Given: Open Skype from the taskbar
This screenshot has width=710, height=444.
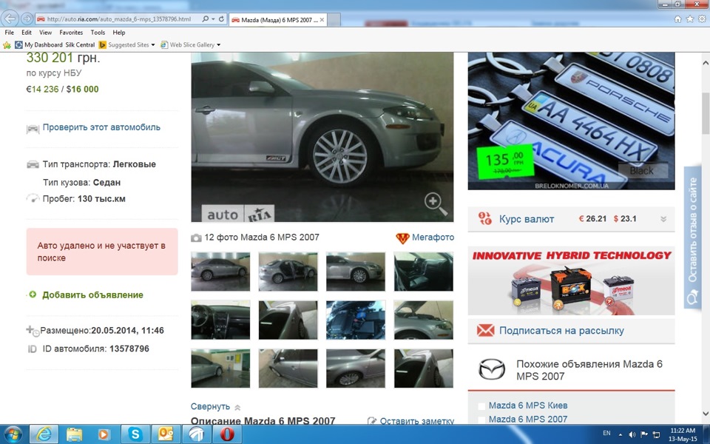Looking at the screenshot, I should point(135,434).
